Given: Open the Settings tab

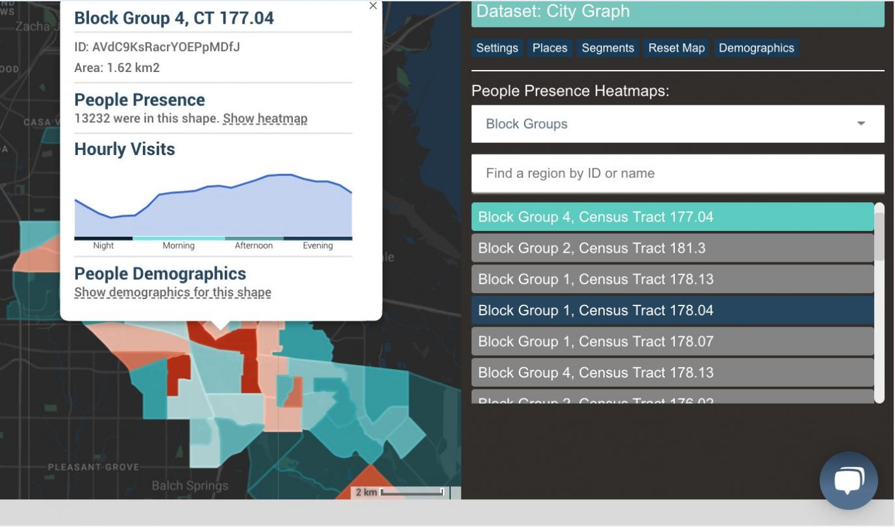Looking at the screenshot, I should pyautogui.click(x=497, y=48).
